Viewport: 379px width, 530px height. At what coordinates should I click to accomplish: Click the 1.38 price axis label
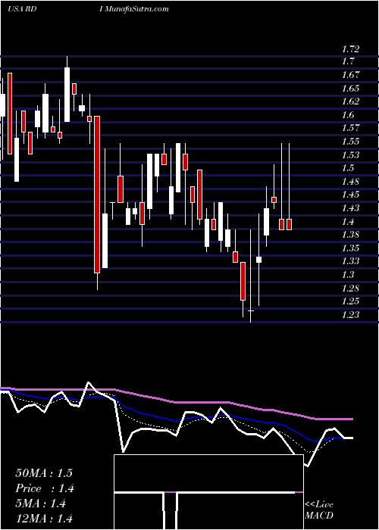pos(350,235)
